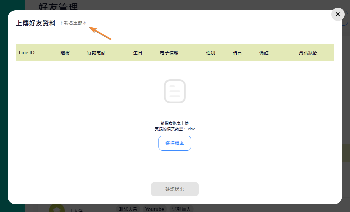Click the friend avatar icon at bottom
350x212 pixels.
[x=56, y=209]
